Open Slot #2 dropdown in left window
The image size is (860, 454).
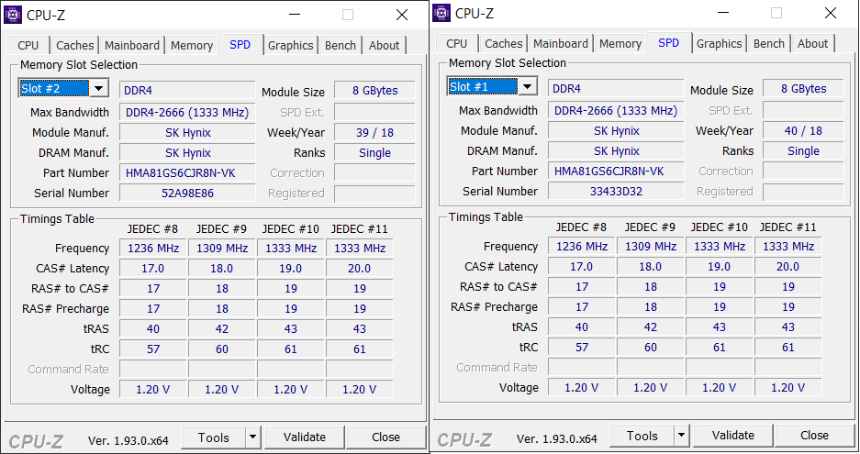point(99,88)
